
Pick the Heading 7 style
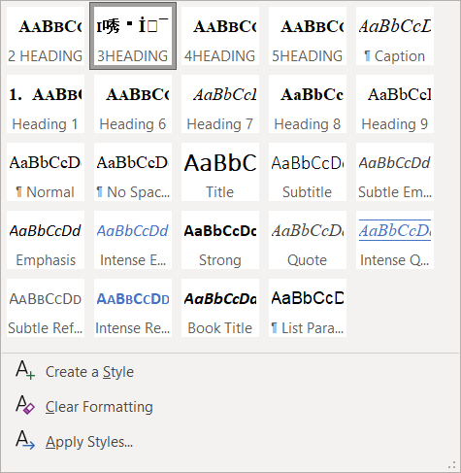(220, 104)
